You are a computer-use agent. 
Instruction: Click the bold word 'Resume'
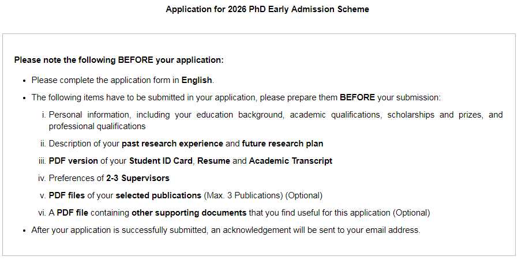pyautogui.click(x=214, y=161)
